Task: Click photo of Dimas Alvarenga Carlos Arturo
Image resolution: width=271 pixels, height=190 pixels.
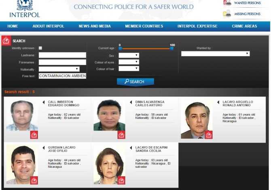Action: [109, 115]
